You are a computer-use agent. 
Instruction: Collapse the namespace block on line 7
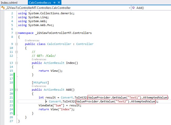coord(17,33)
